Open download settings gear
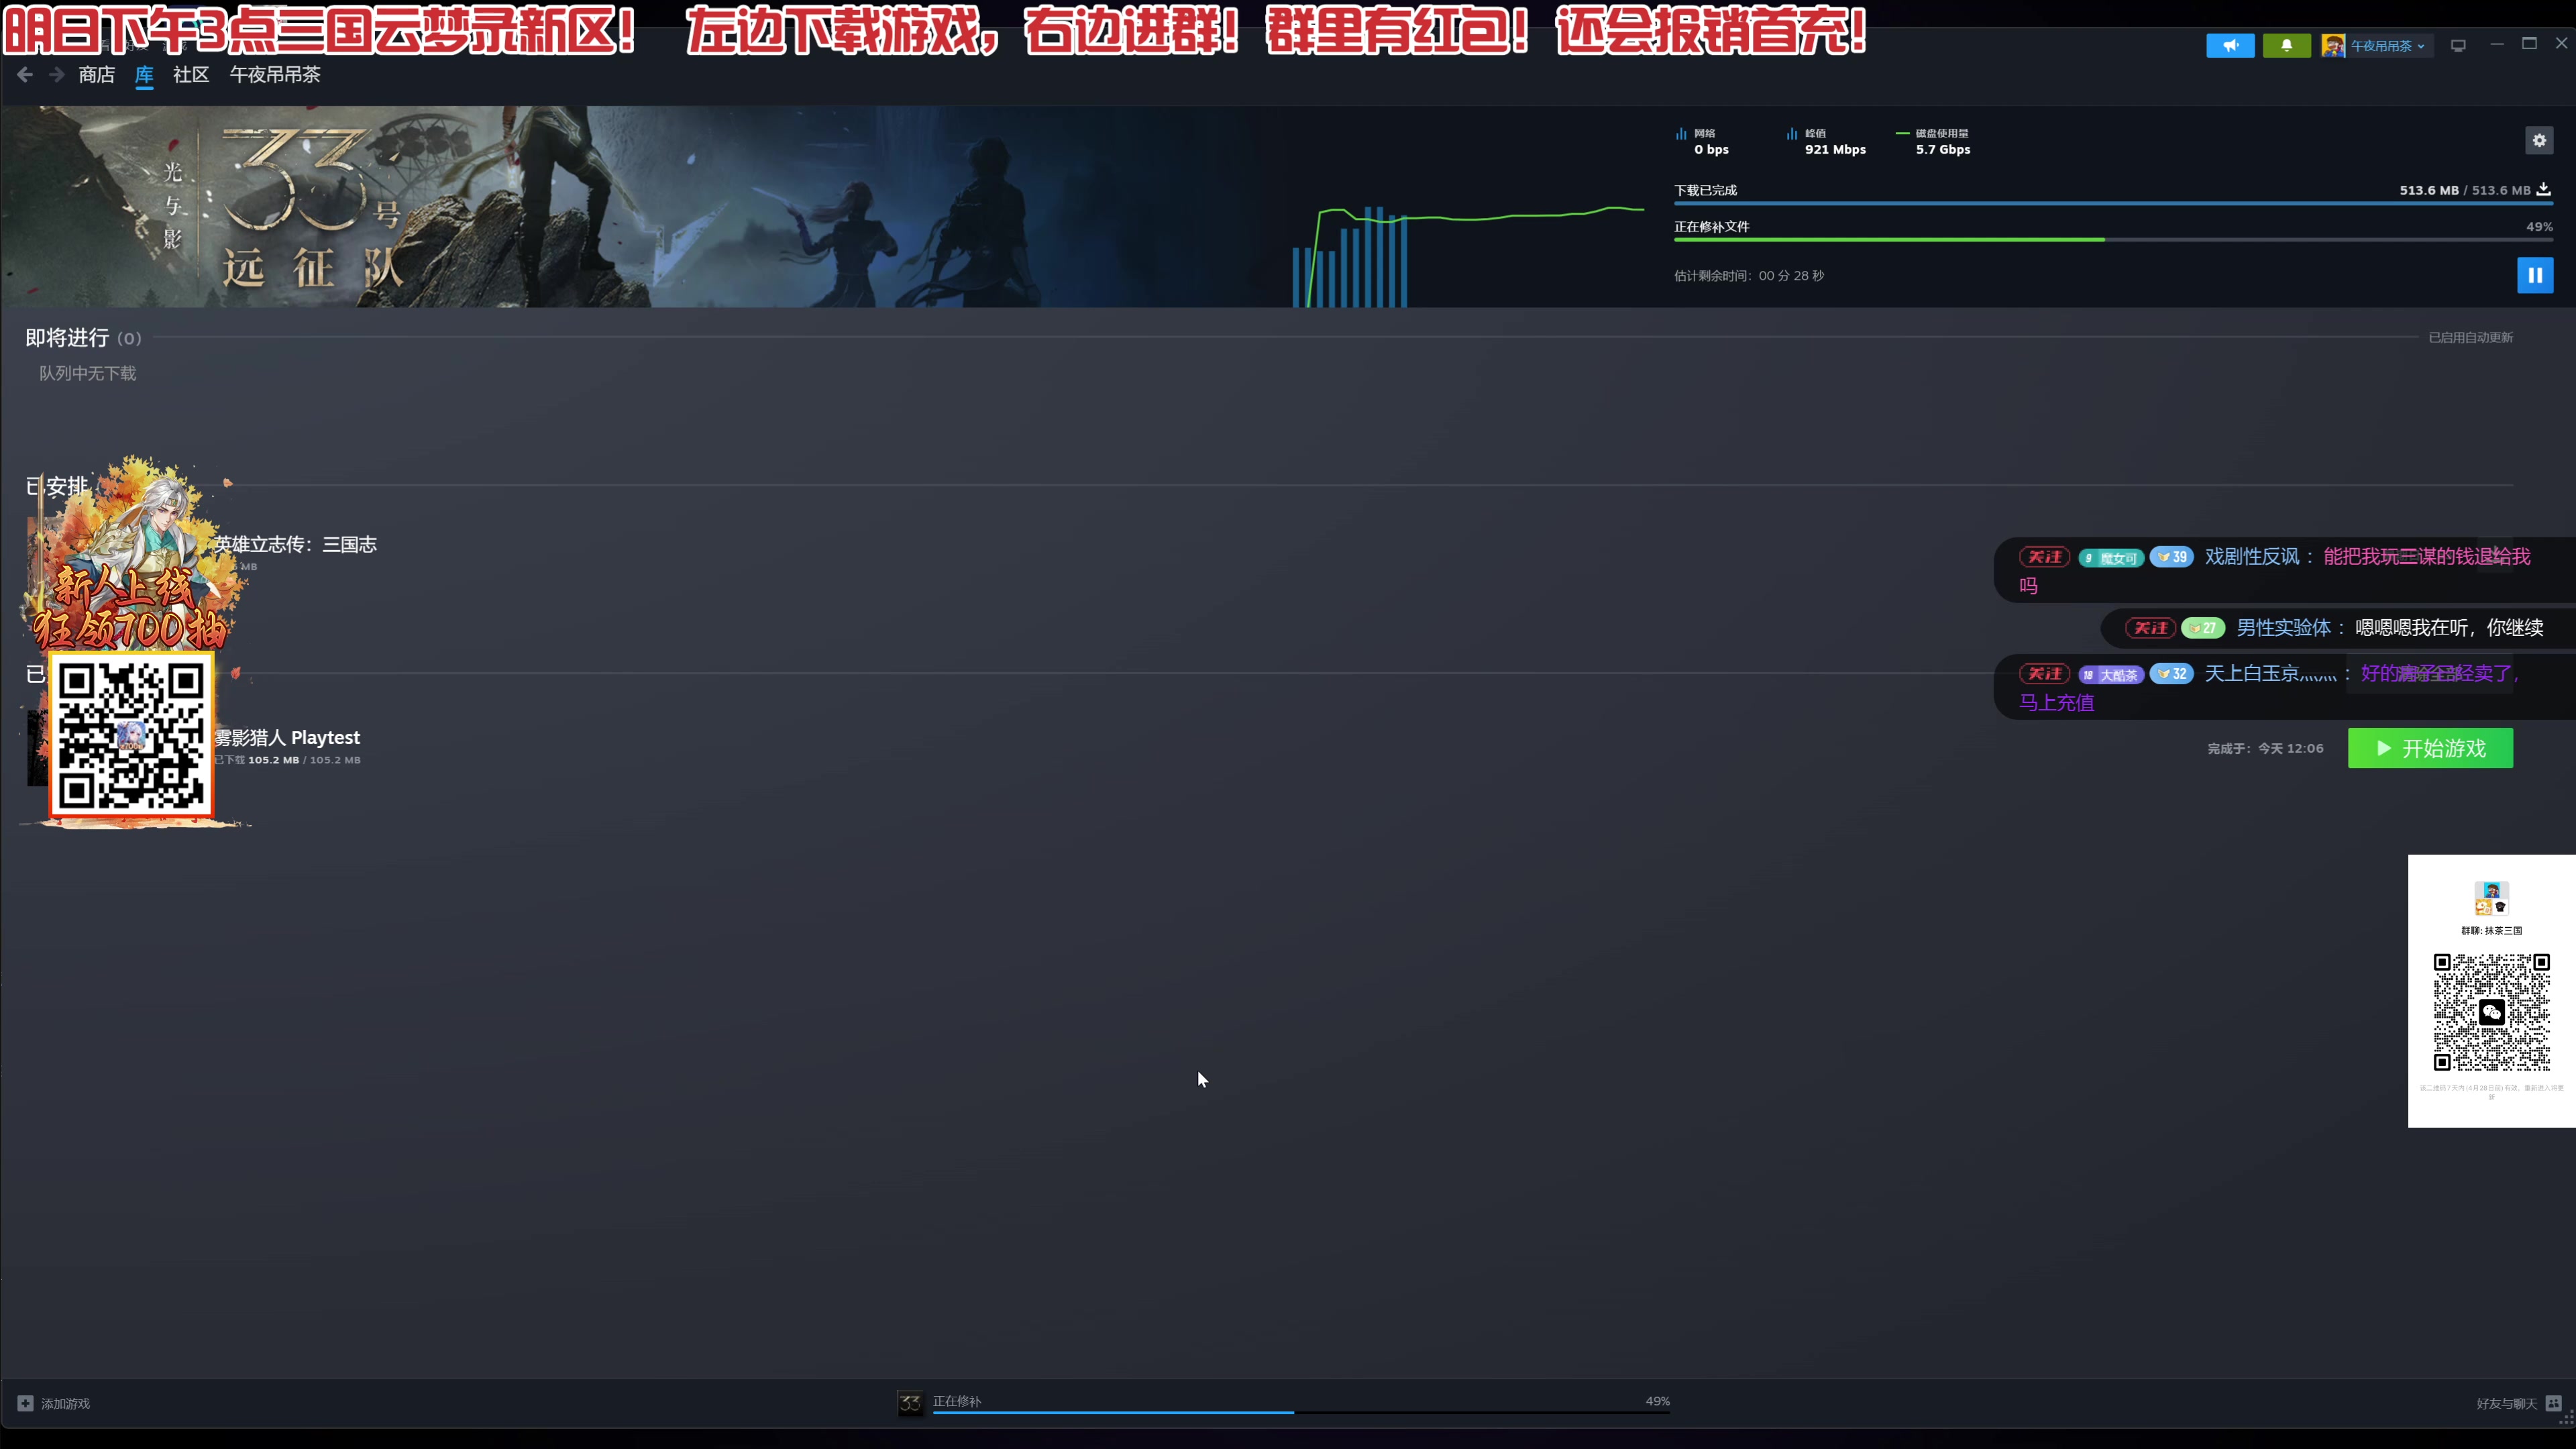The width and height of the screenshot is (2576, 1449). coord(2539,140)
